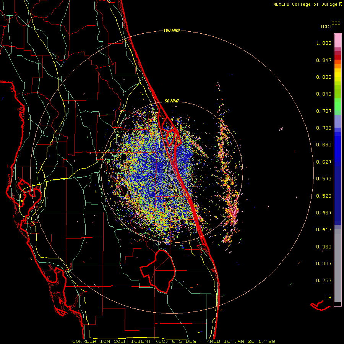Select the 0.733 legend value
Image resolution: width=344 pixels, height=344 pixels.
324,128
